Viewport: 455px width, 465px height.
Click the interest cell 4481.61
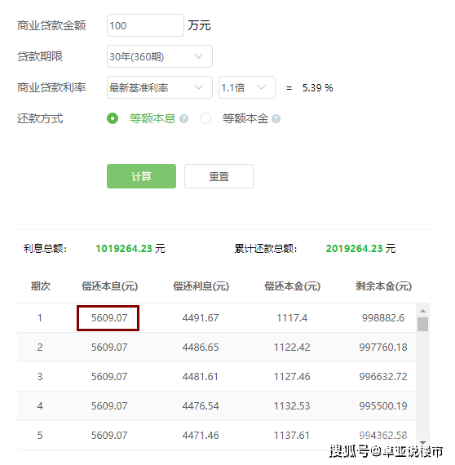(x=201, y=377)
